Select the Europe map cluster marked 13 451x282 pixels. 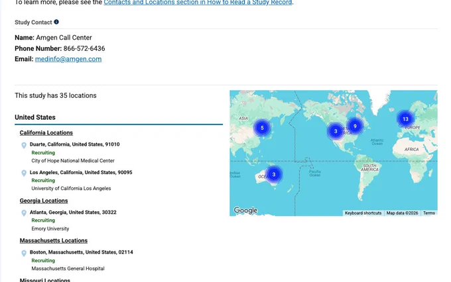coord(405,119)
